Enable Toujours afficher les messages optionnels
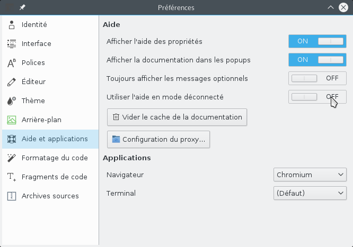 click(317, 78)
